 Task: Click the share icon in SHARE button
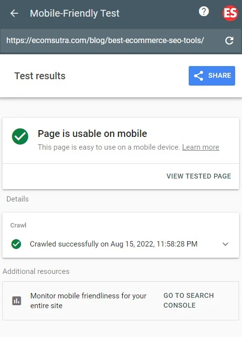(x=198, y=76)
